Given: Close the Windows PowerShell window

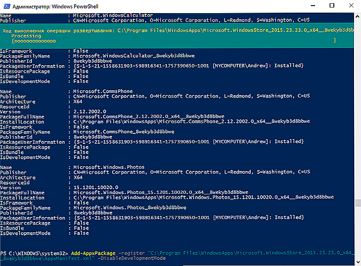Looking at the screenshot, I should [x=351, y=6].
